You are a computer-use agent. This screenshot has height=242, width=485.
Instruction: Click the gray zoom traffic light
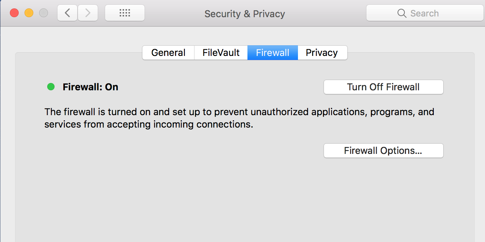(43, 12)
